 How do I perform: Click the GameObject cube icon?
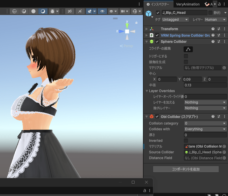[x=149, y=14]
